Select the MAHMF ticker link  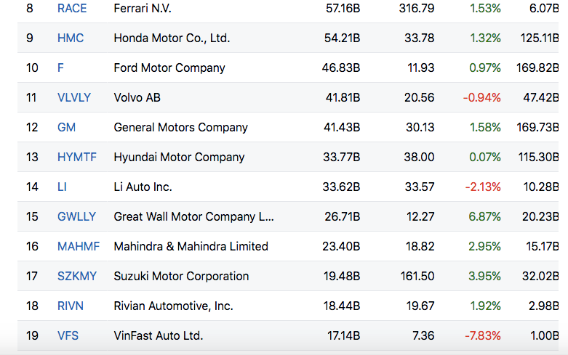coord(77,246)
